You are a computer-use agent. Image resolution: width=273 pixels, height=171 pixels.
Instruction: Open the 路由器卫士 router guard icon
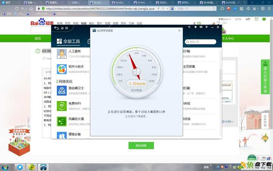click(x=62, y=90)
